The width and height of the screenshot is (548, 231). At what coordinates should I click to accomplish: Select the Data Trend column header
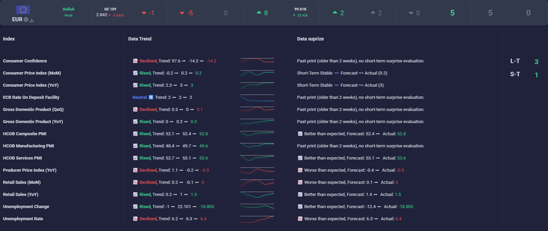click(x=140, y=39)
